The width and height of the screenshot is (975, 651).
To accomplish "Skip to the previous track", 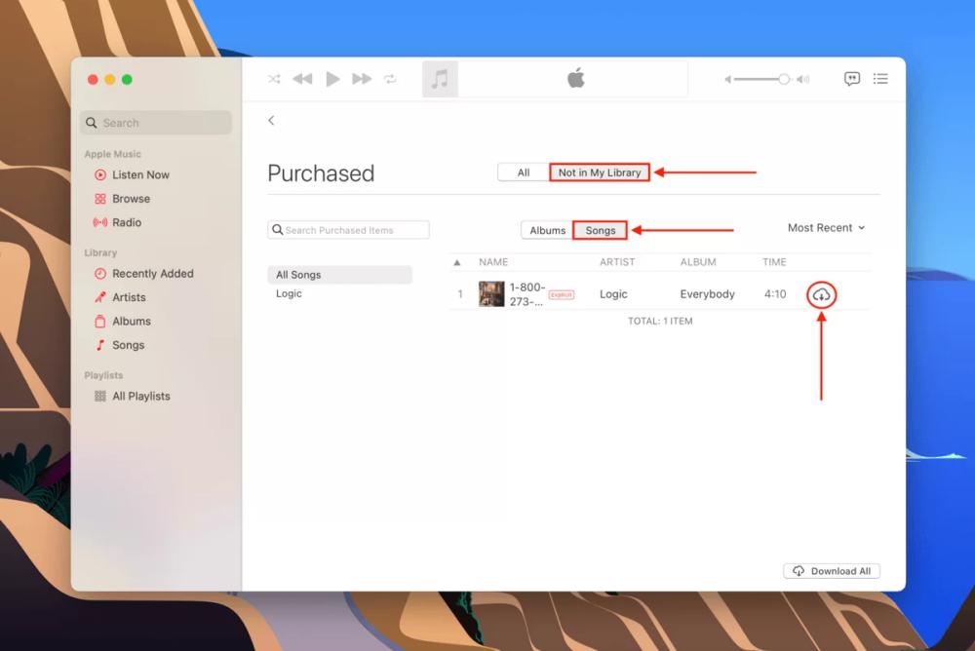I will pos(302,79).
